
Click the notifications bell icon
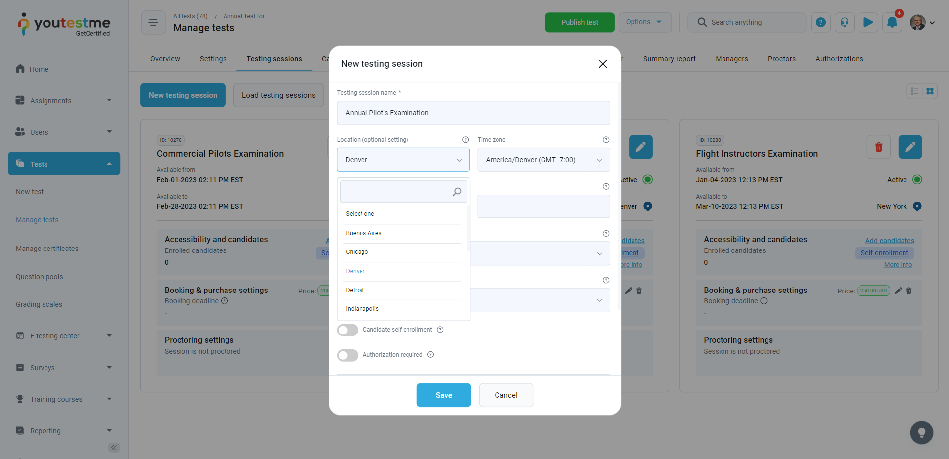pos(892,22)
